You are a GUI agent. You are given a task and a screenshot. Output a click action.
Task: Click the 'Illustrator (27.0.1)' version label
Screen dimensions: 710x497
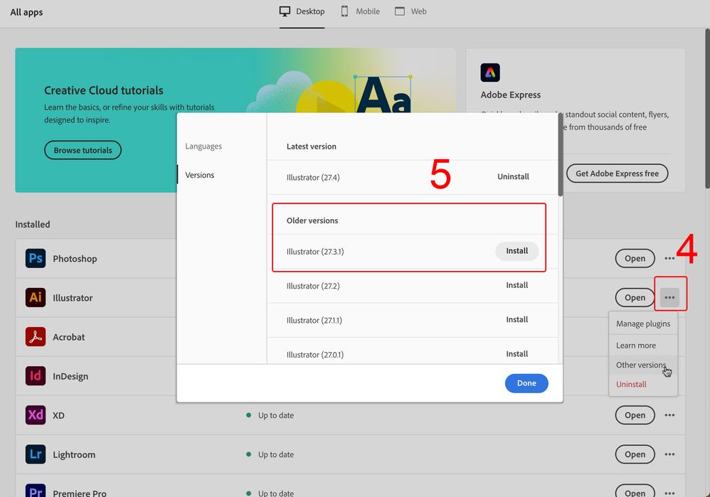pos(315,355)
